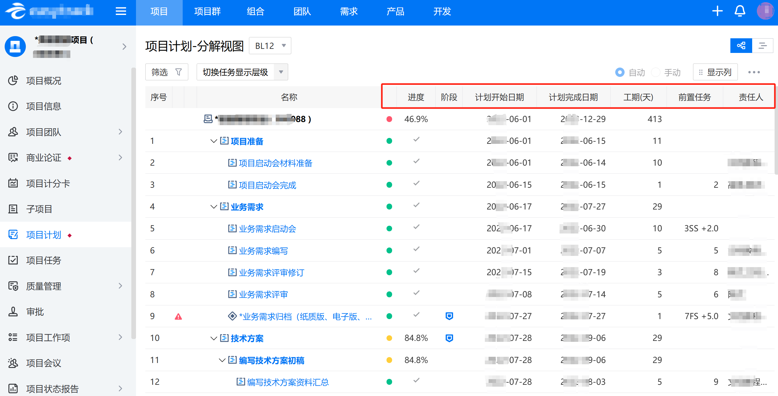This screenshot has height=396, width=778.
Task: Switch to breakdown tree view icon
Action: coord(741,46)
